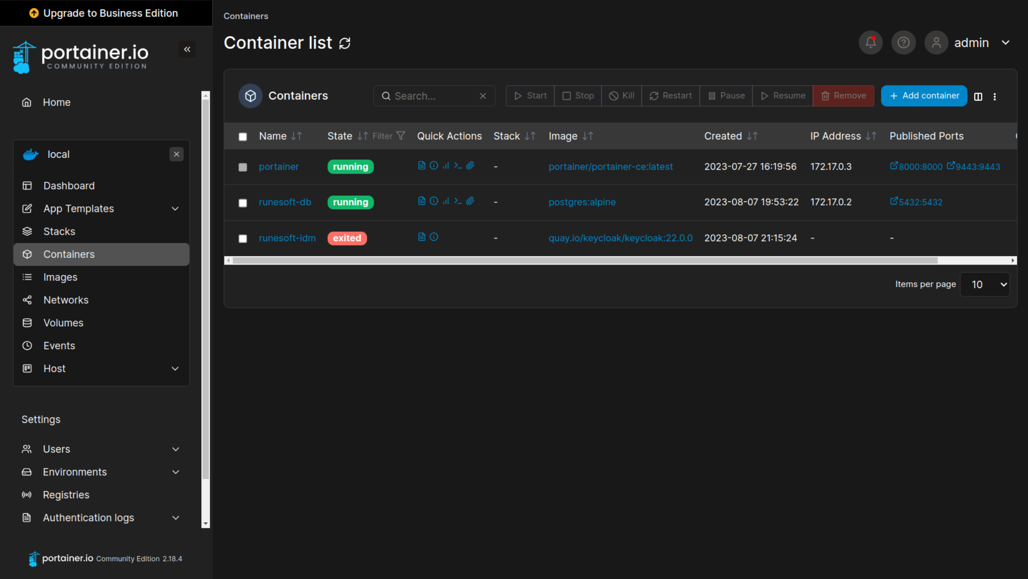Check the runesoft-idm row checkbox
Screen dimensions: 1028x579
pos(243,238)
